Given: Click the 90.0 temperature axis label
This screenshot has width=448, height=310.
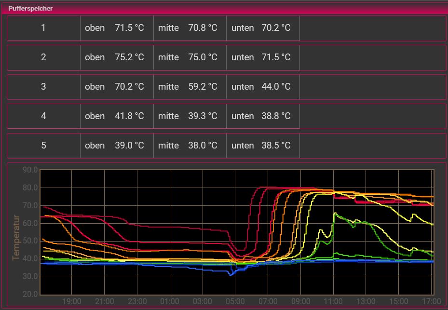Looking at the screenshot, I should (30, 170).
